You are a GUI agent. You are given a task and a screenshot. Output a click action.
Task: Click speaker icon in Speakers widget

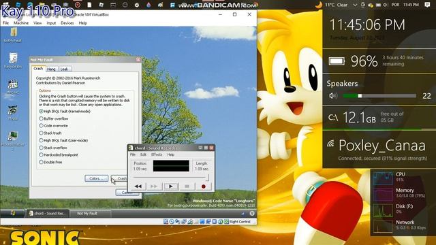pos(333,96)
